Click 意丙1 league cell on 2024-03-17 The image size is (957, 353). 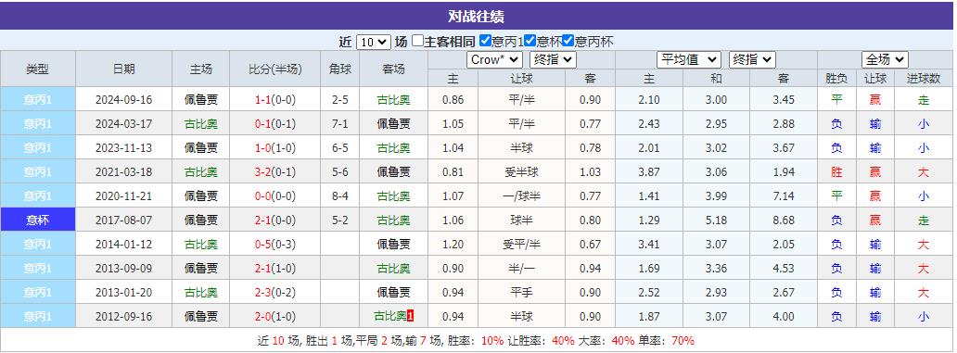click(38, 124)
